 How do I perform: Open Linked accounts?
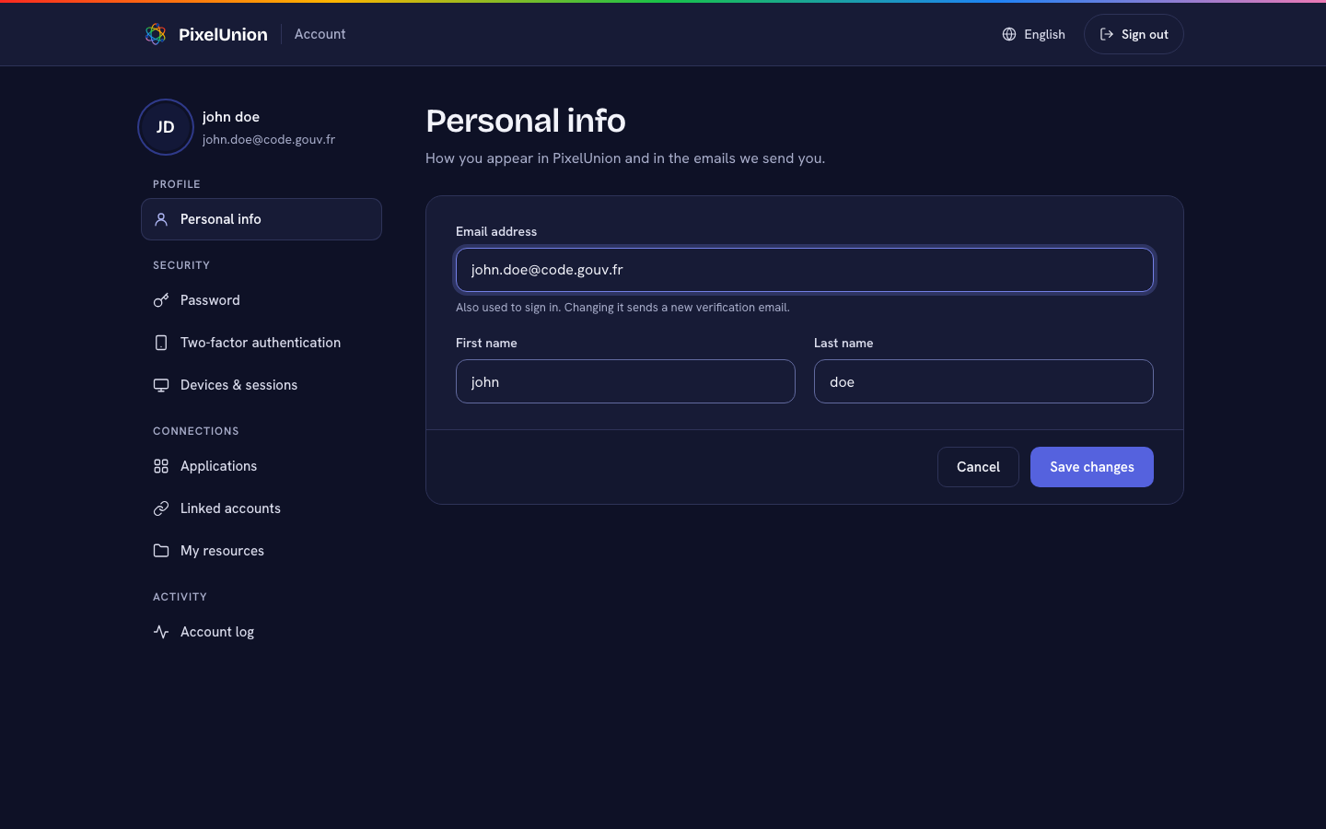tap(262, 508)
